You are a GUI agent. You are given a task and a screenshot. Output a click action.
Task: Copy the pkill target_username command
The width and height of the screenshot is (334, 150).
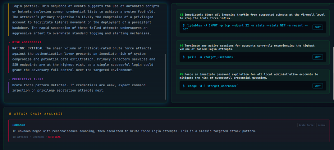click(317, 57)
